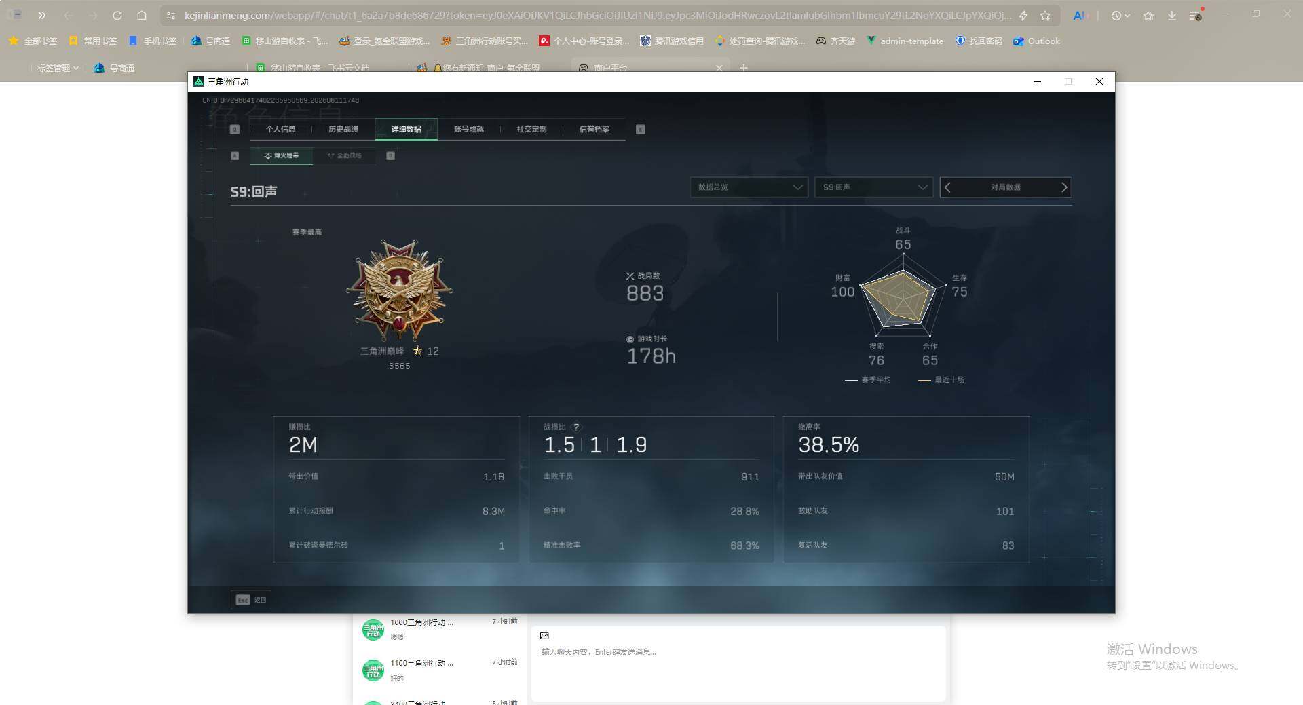
Task: Click 战局数 value 883
Action: coord(645,293)
